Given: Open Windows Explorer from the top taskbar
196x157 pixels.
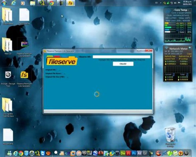Looking at the screenshot, I should 32,3.
